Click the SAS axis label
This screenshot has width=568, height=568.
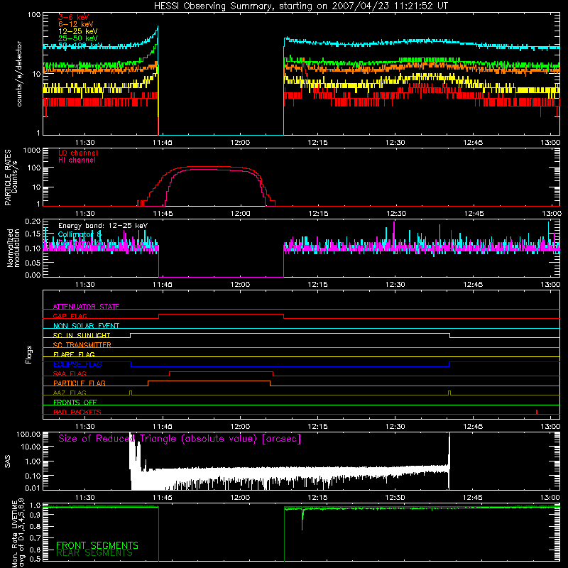click(8, 461)
